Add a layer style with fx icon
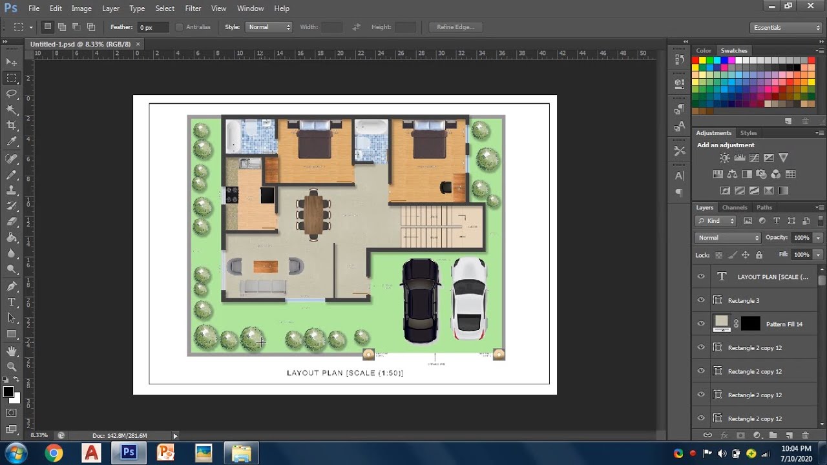The image size is (827, 465). tap(724, 435)
